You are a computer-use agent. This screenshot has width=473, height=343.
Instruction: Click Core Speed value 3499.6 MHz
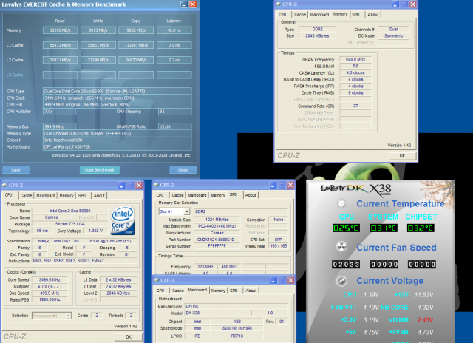point(50,279)
